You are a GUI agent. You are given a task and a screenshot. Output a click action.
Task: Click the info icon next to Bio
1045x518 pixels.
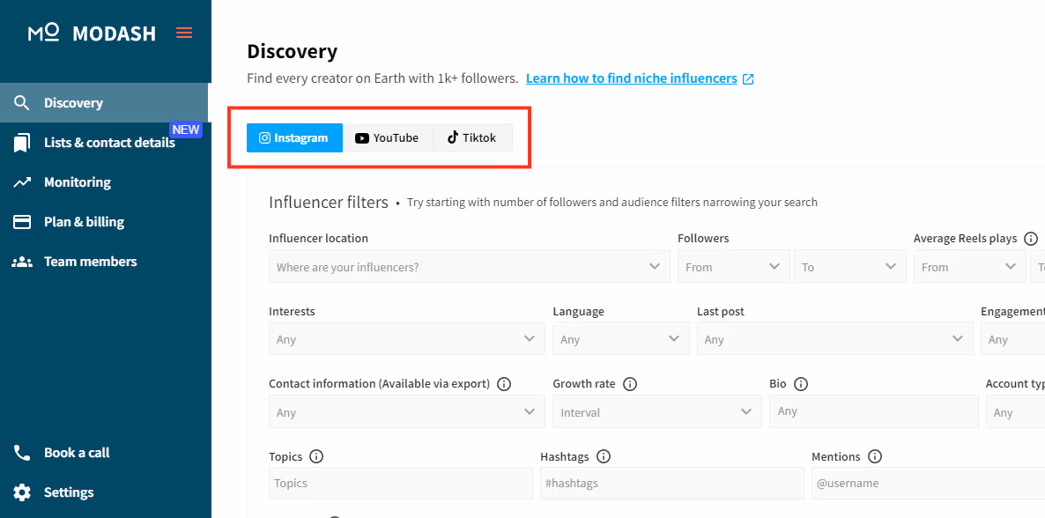(x=801, y=384)
